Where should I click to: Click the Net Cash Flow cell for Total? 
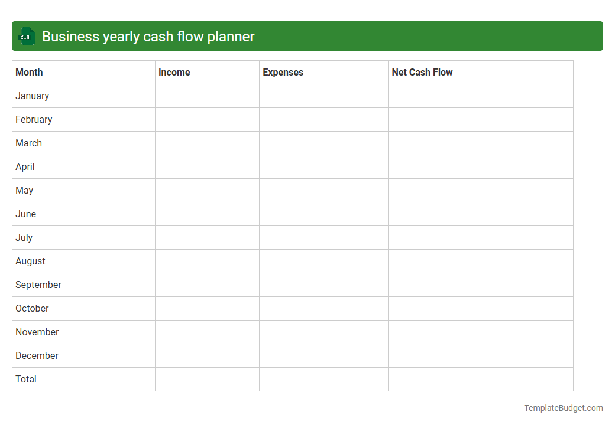480,379
